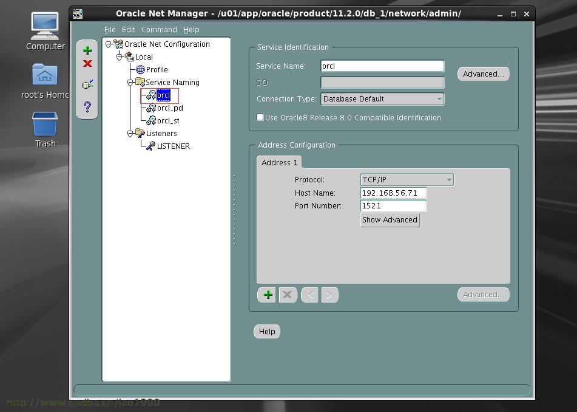Click the green plus add address button
The height and width of the screenshot is (412, 577).
pyautogui.click(x=268, y=295)
